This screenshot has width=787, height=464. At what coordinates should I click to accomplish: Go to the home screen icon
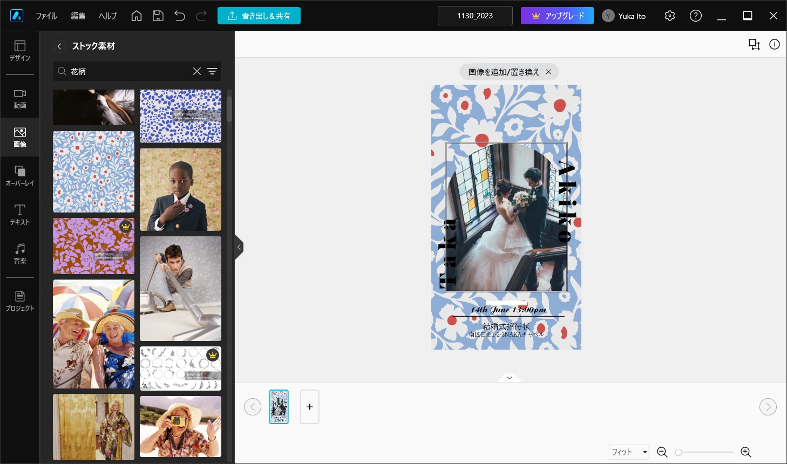[137, 16]
